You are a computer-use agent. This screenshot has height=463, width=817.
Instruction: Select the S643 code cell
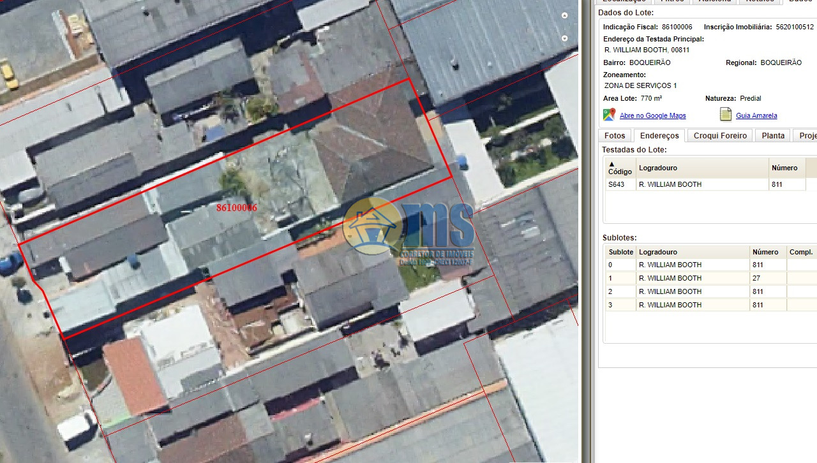coord(620,184)
